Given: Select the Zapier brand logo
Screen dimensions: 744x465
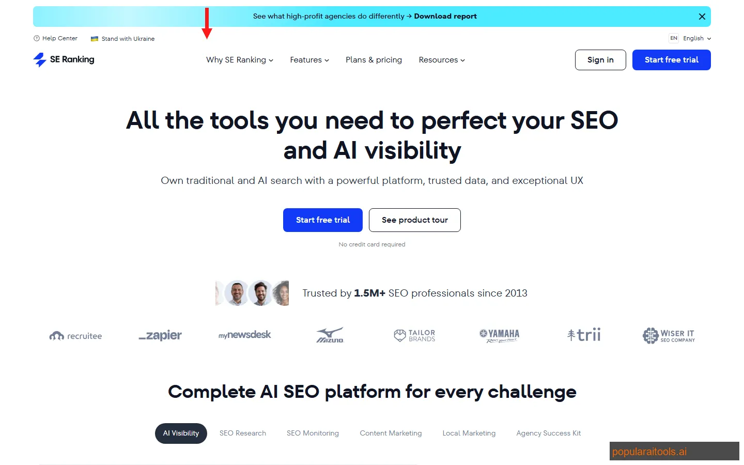Looking at the screenshot, I should (x=160, y=335).
